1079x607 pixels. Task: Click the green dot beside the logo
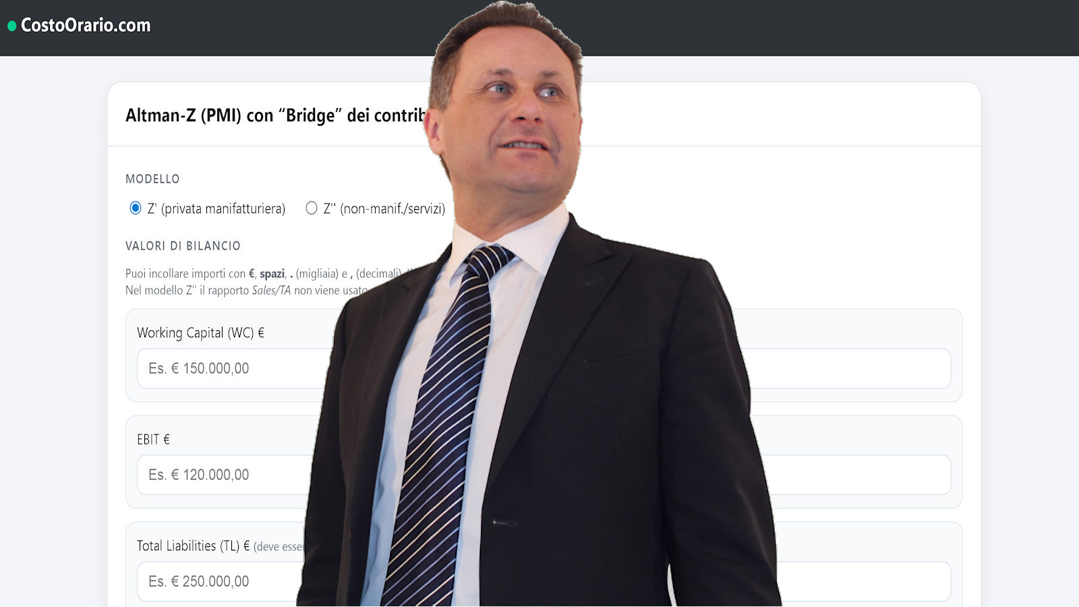pos(11,26)
